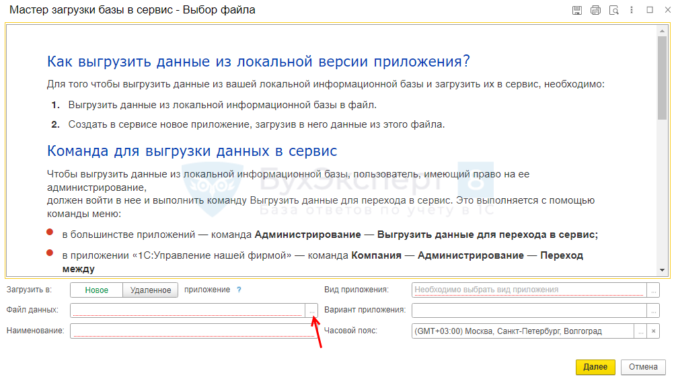Open Вид приложения selection list

tap(653, 290)
